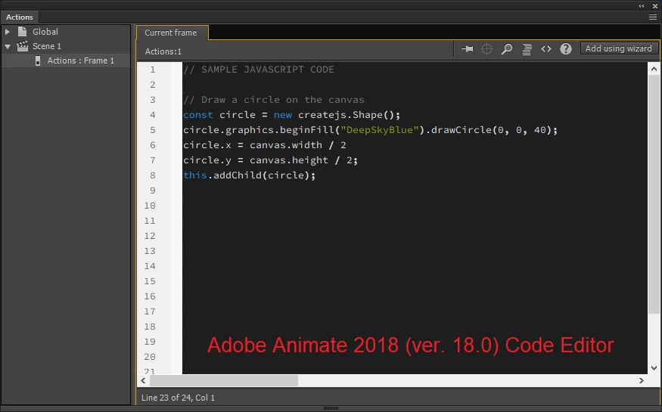Close the Actions panel with the X
Screen dimensions: 662x412
click(655, 6)
